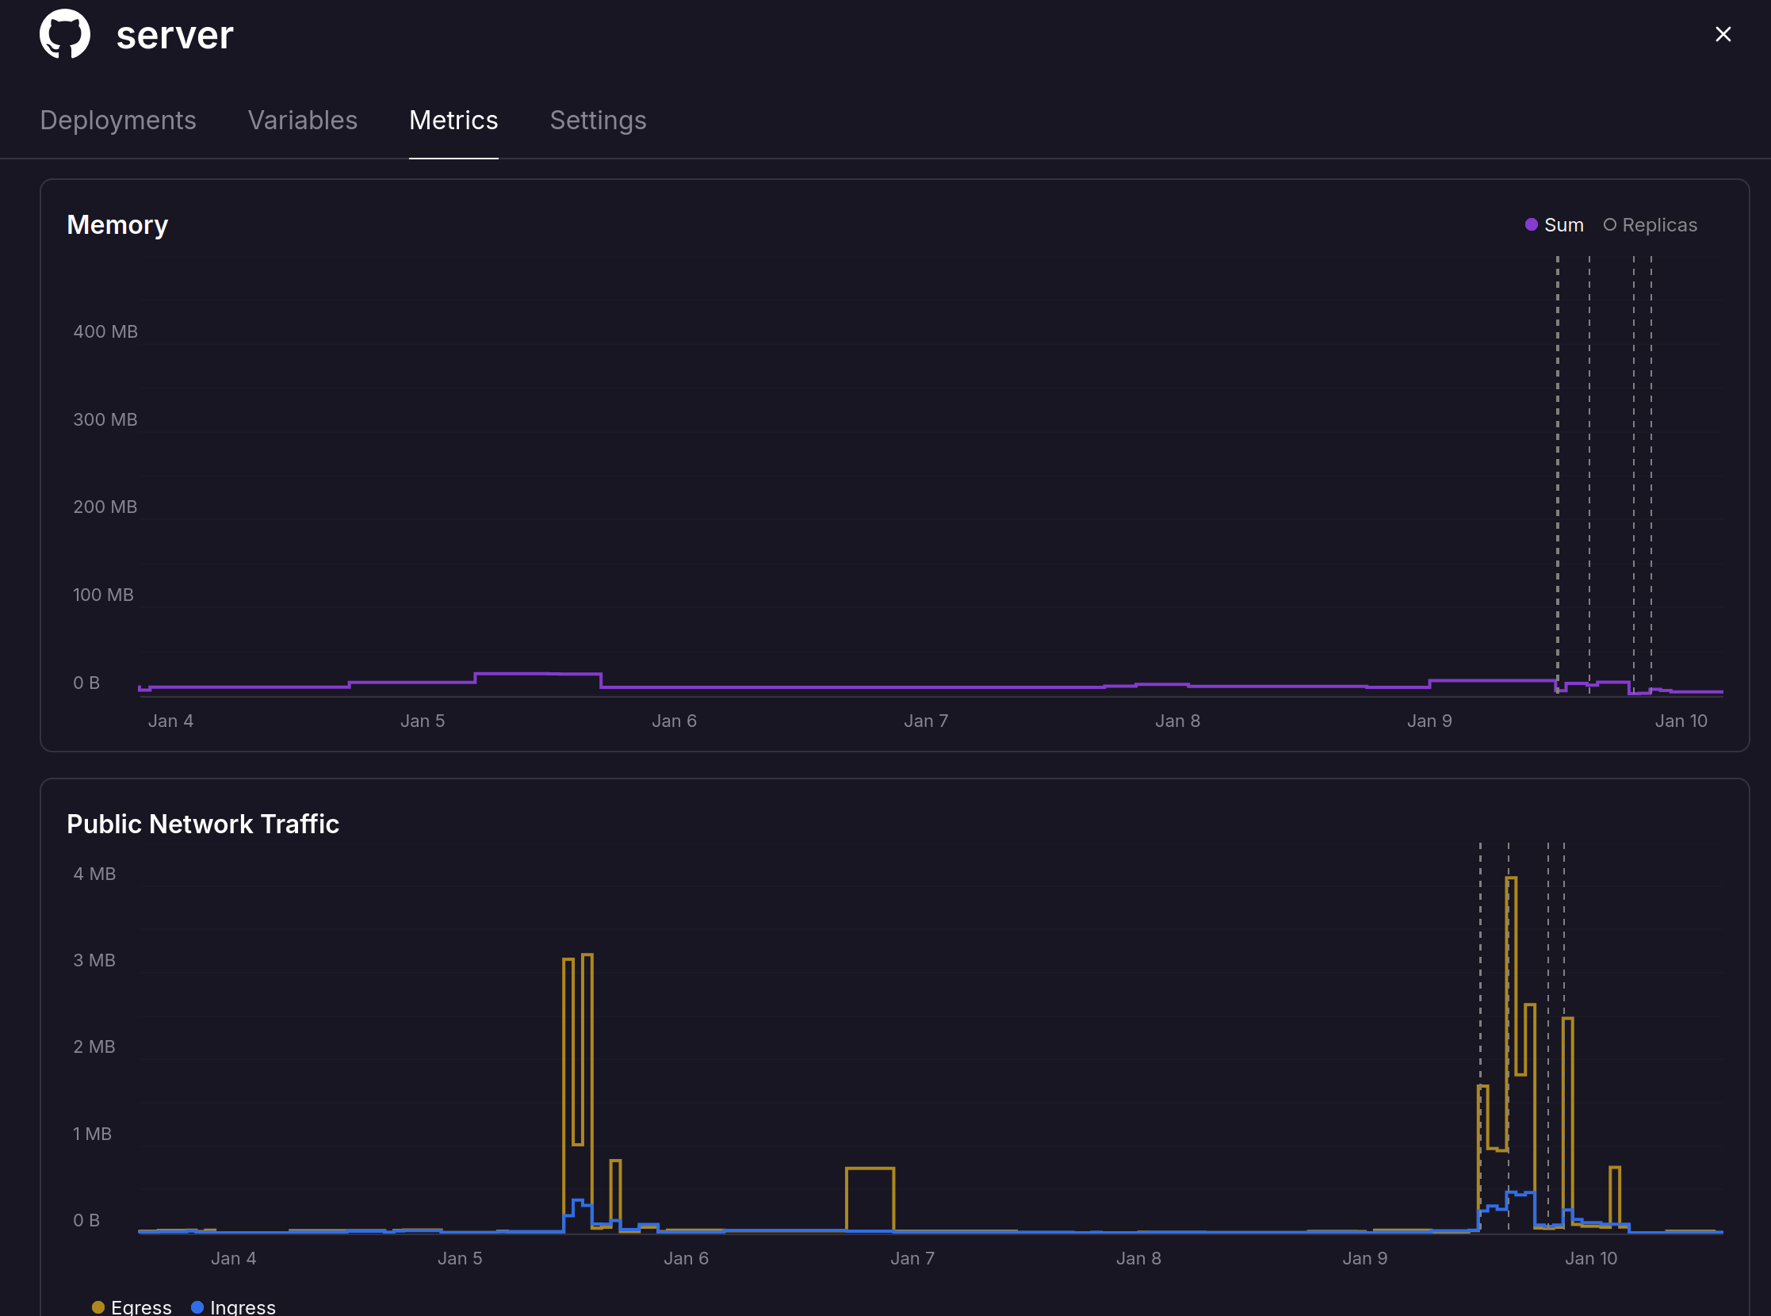Image resolution: width=1771 pixels, height=1316 pixels.
Task: Click the yellow Egress legend dot
Action: tap(99, 1306)
